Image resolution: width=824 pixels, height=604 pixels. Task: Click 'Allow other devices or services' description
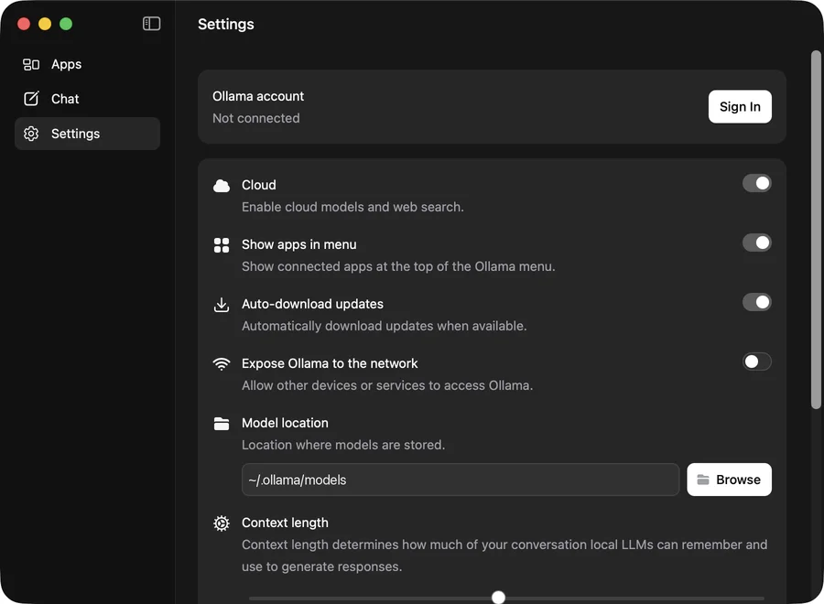click(x=387, y=385)
